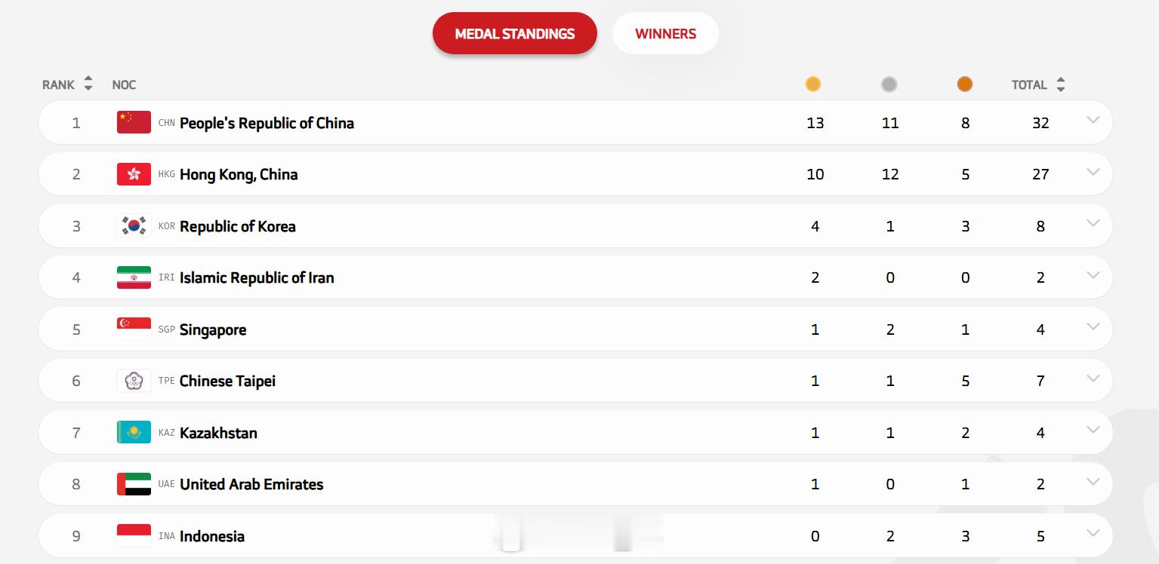
Task: Expand Indonesia row details chevron
Action: (1093, 533)
